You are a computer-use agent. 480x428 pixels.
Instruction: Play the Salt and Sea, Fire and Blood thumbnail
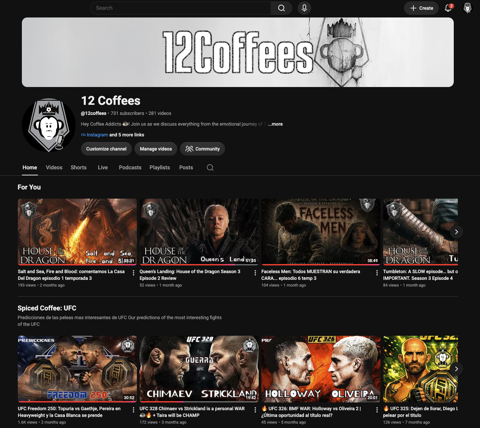[77, 232]
